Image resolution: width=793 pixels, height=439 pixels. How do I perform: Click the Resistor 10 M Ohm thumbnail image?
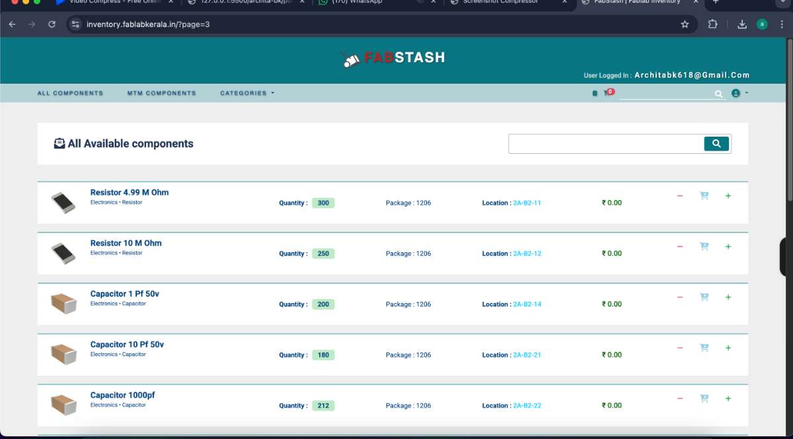[63, 253]
